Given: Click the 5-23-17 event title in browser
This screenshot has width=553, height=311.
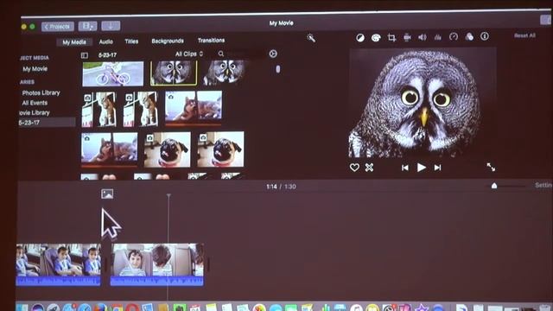Looking at the screenshot, I should (107, 55).
